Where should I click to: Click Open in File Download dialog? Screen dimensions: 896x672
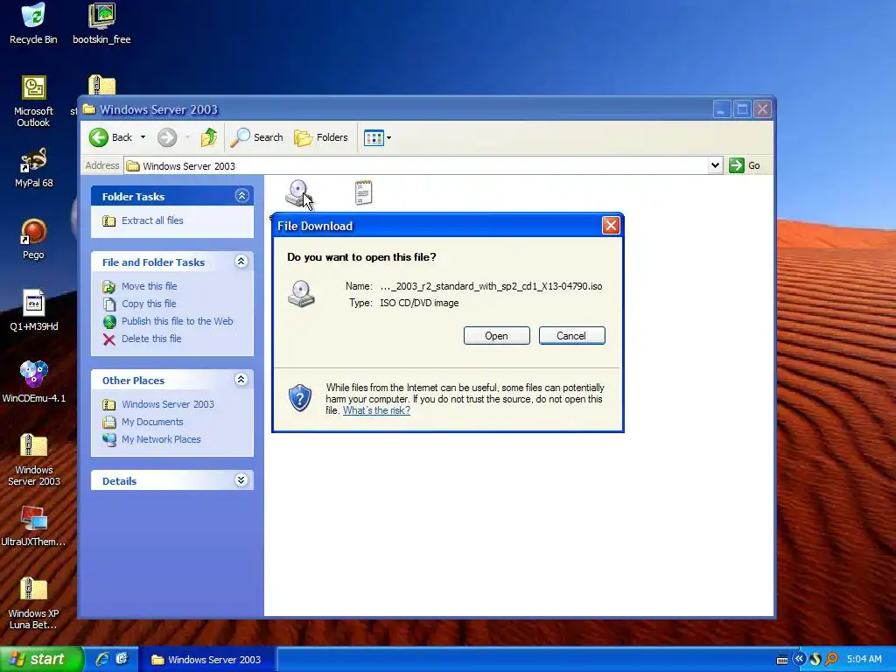point(497,335)
